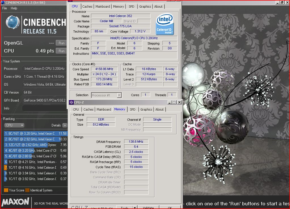Click the Info input field in Your System
Screen dimensions: 290x209
(45, 108)
